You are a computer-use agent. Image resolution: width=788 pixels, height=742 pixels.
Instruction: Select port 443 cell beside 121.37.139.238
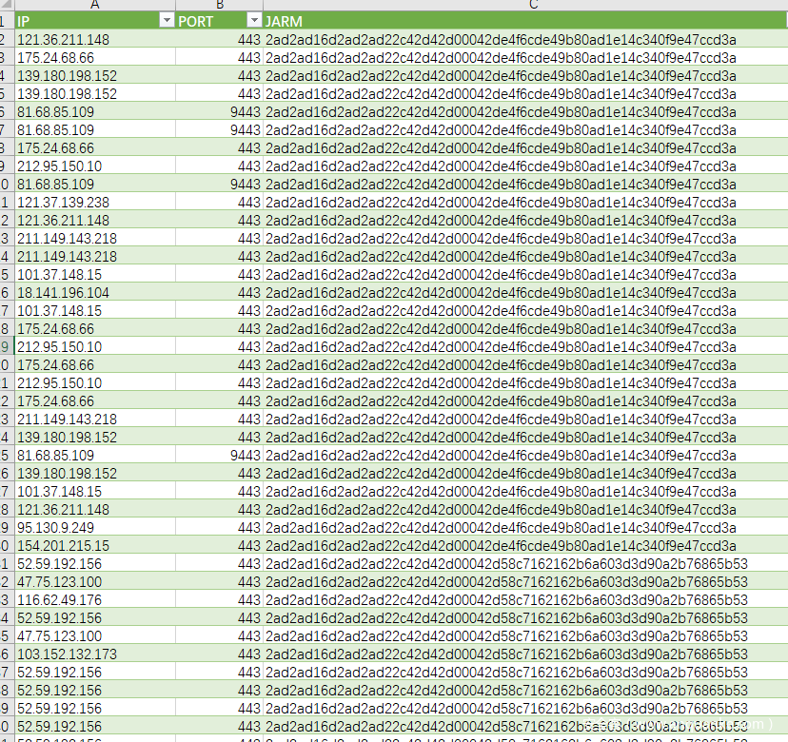(x=219, y=203)
